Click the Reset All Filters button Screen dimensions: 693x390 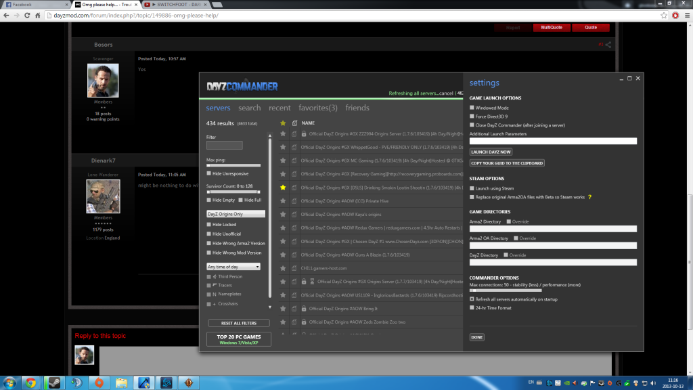(238, 323)
